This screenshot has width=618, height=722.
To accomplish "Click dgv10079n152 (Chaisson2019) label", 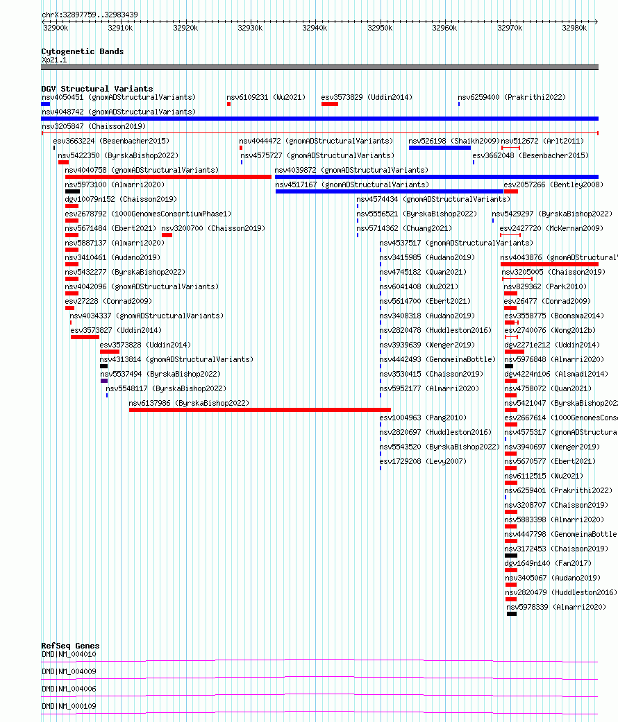I will tap(122, 199).
